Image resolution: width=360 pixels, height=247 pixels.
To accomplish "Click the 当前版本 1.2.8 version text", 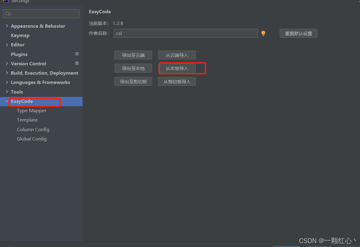I will click(x=106, y=23).
